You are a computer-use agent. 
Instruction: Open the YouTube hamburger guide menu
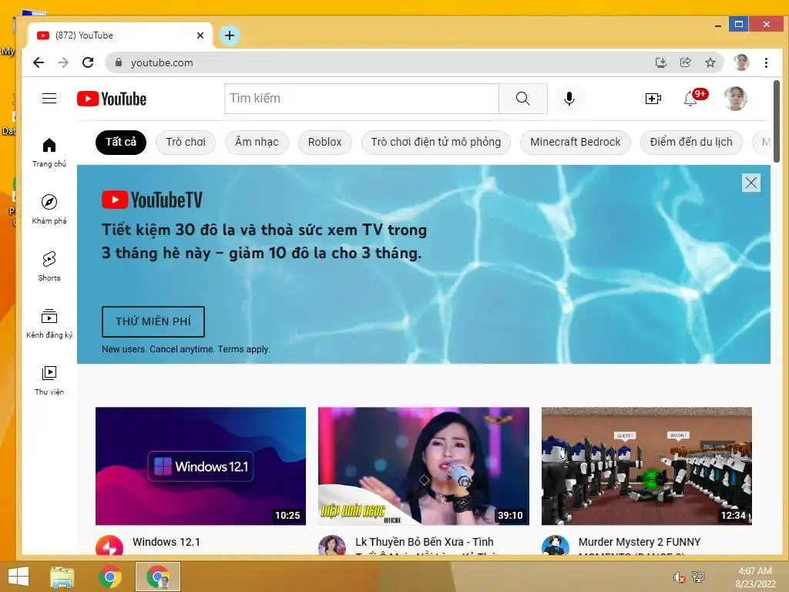click(49, 98)
